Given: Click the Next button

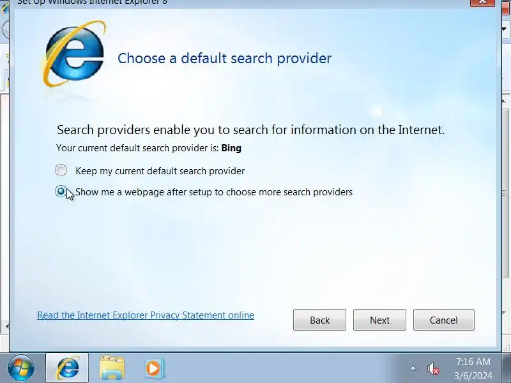Looking at the screenshot, I should click(x=379, y=320).
